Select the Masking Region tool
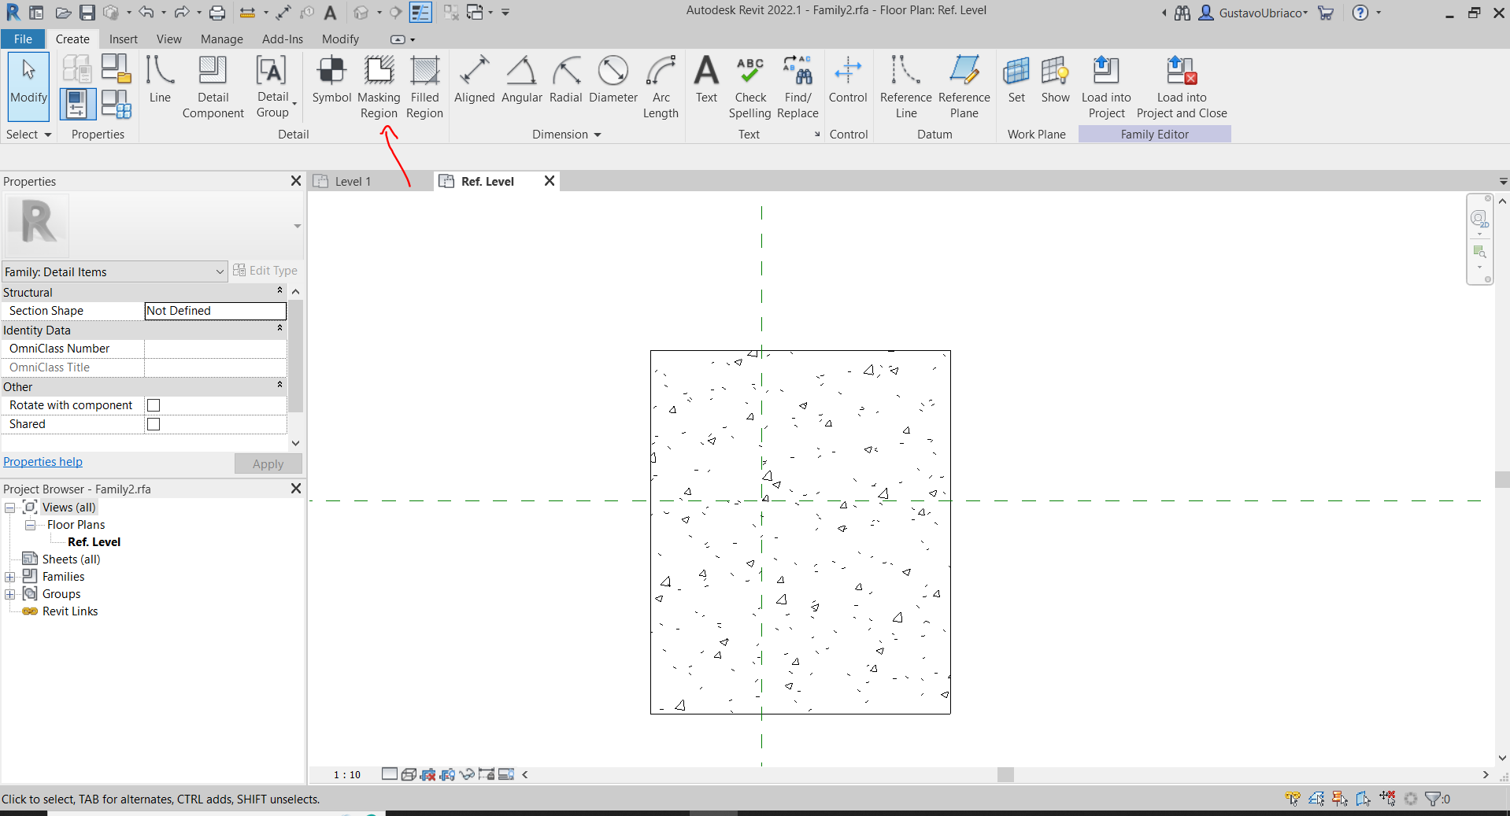The width and height of the screenshot is (1510, 816). (x=378, y=87)
